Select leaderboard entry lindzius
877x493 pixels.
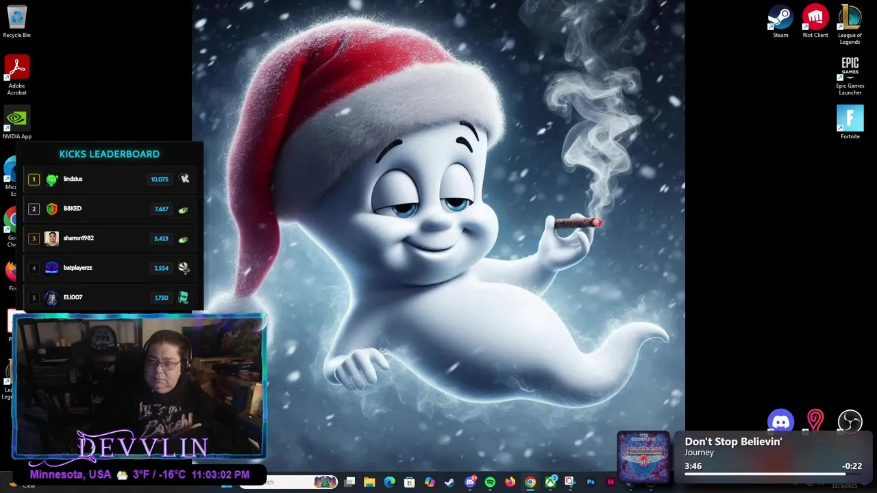click(110, 179)
